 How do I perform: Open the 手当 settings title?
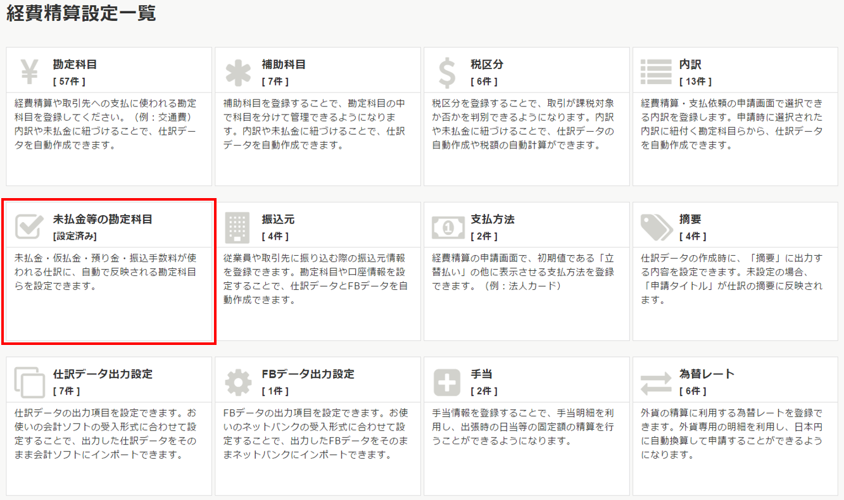point(482,374)
